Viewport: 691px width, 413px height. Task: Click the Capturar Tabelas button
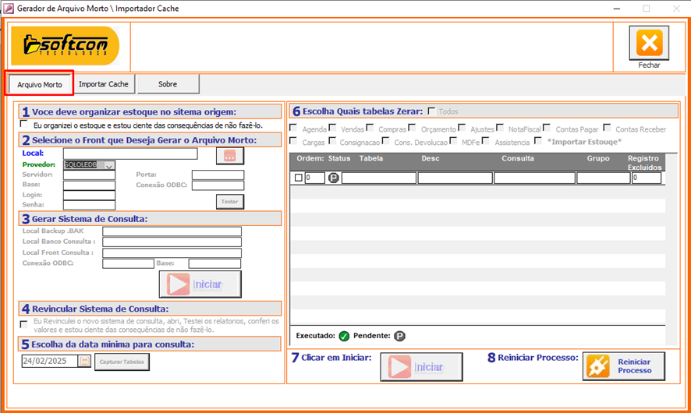click(122, 362)
